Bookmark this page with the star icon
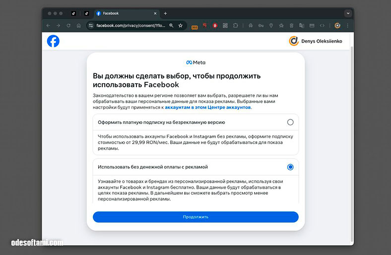 [x=181, y=25]
